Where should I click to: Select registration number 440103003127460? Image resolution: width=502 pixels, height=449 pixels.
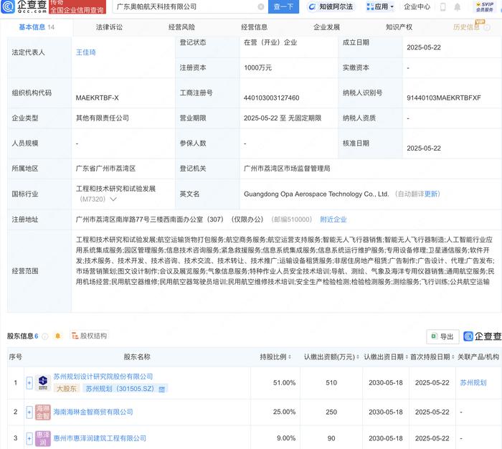[x=272, y=98]
